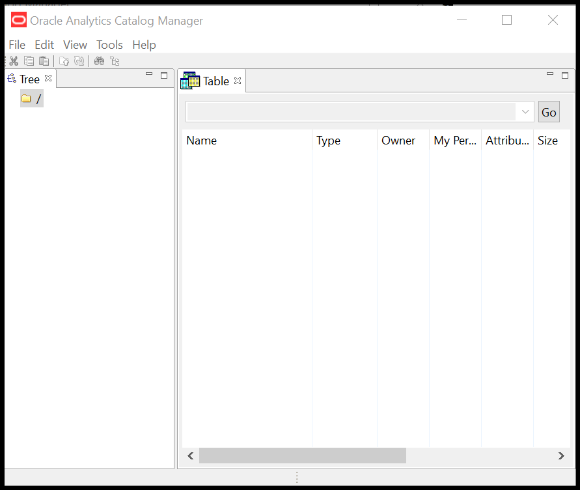This screenshot has height=490, width=580.
Task: Minimize the Table panel
Action: [x=550, y=74]
